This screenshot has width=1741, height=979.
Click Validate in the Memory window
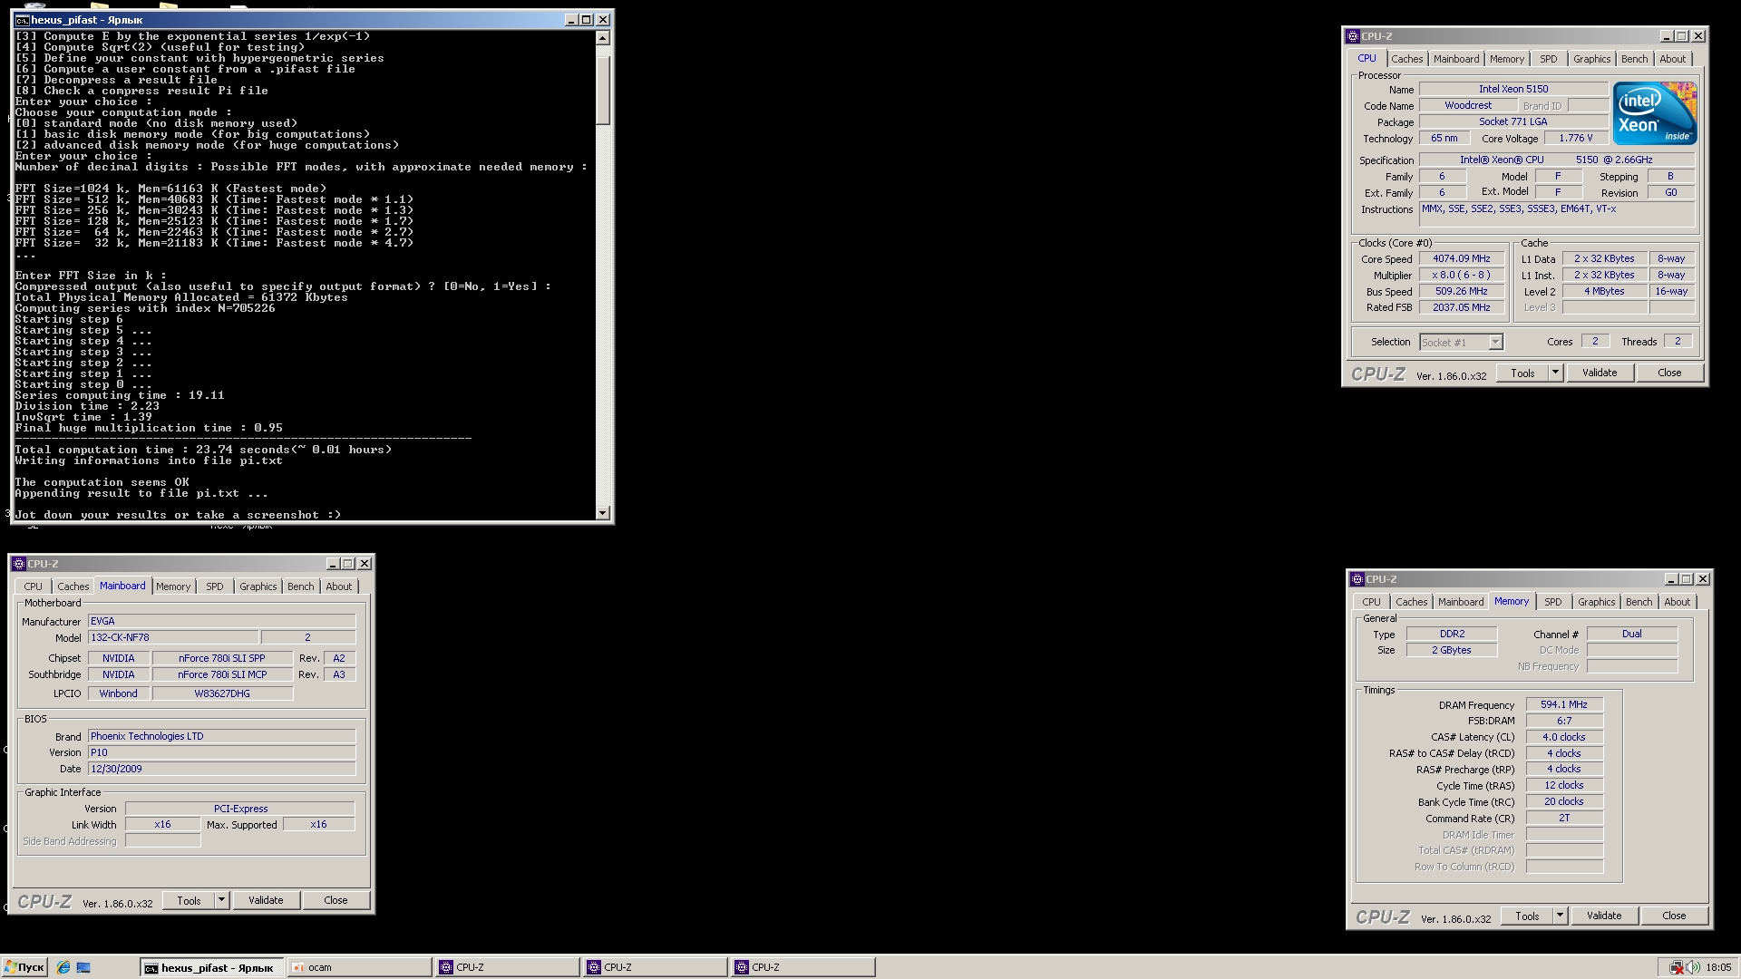(1604, 916)
